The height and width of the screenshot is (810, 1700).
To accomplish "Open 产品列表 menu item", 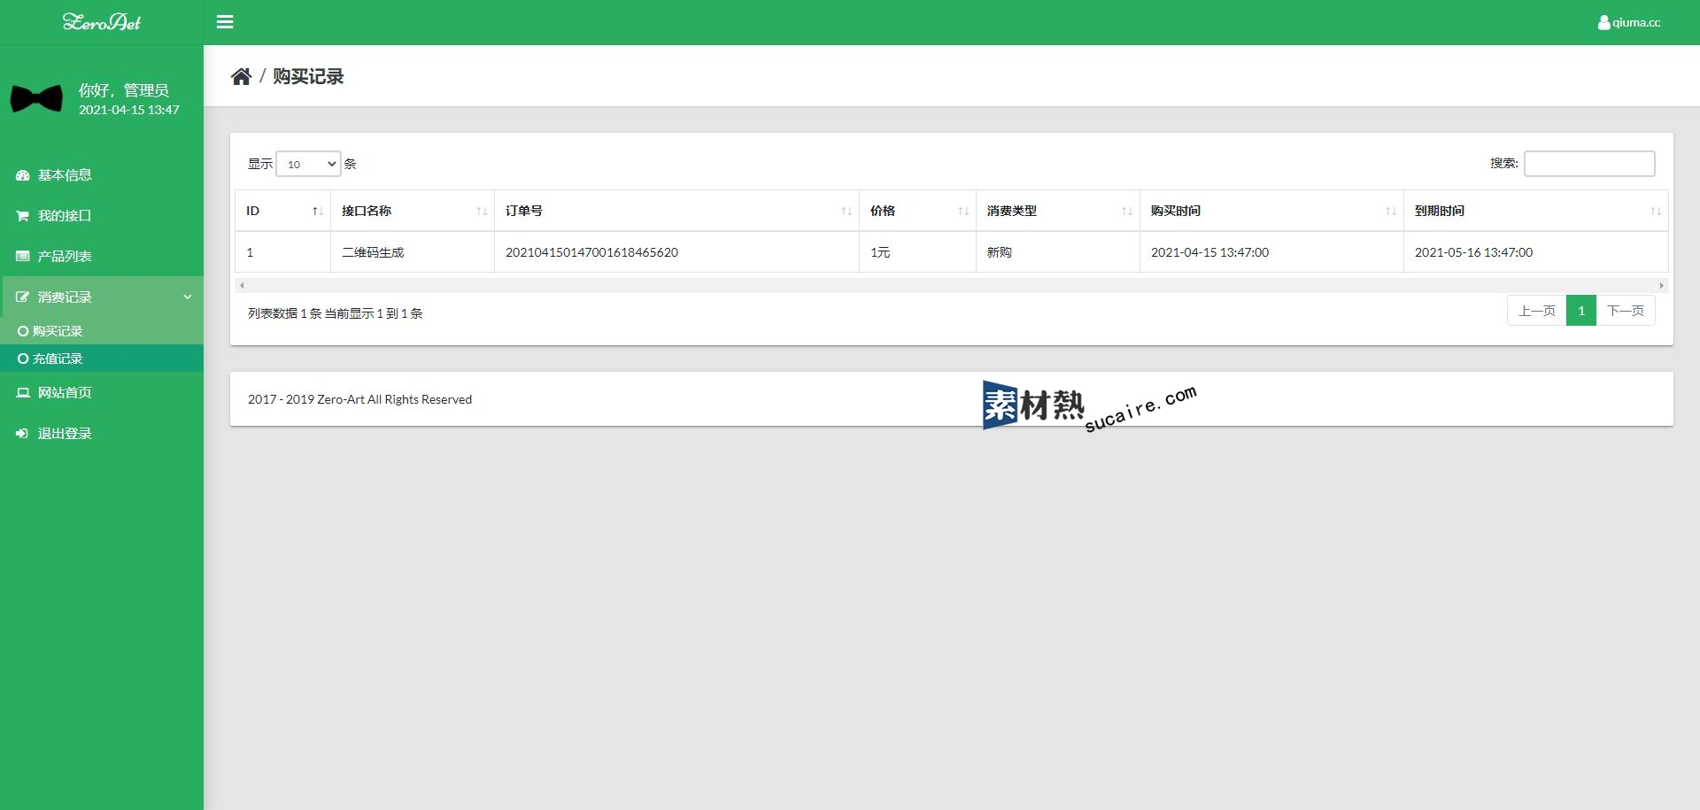I will click(102, 257).
